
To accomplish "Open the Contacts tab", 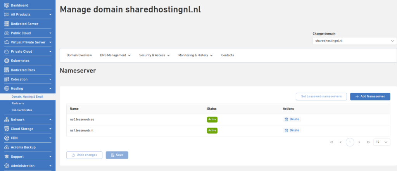I will (x=228, y=55).
